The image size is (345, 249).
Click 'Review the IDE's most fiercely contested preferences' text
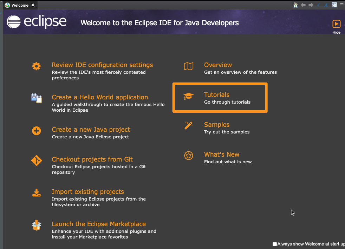click(99, 75)
